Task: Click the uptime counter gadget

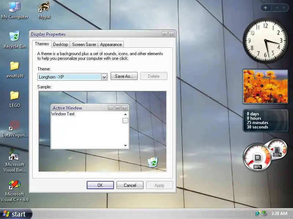Action: pos(265,120)
